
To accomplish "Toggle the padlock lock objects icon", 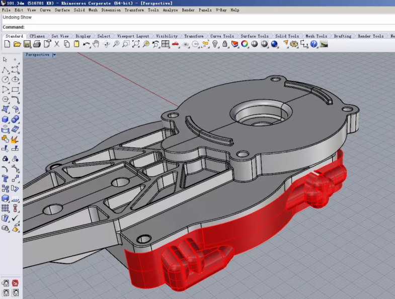I will click(x=225, y=44).
